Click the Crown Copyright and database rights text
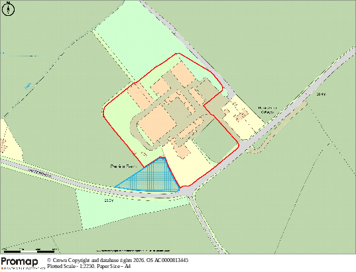The width and height of the screenshot is (356, 272). tap(117, 260)
